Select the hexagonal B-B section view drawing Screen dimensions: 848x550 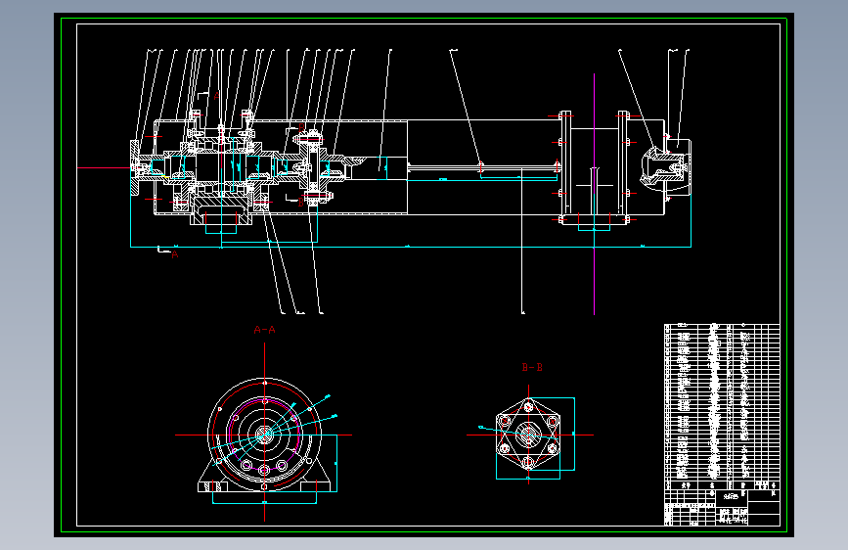point(528,435)
